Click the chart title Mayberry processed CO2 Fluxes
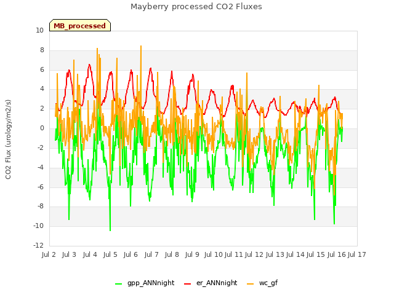Viewport: 394px width, 295px height. (196, 7)
